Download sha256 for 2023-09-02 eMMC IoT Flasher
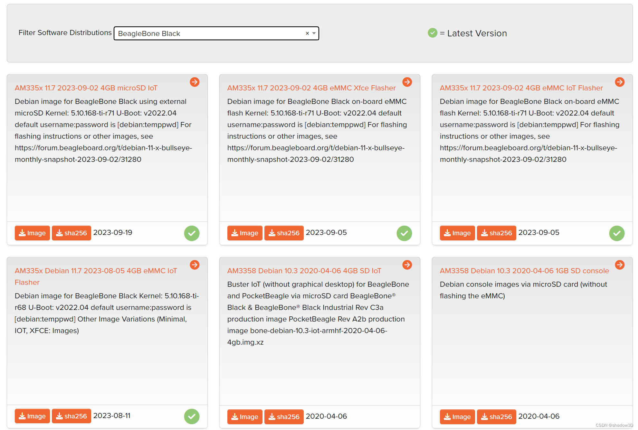Screen dimensions: 638x430 (497, 233)
